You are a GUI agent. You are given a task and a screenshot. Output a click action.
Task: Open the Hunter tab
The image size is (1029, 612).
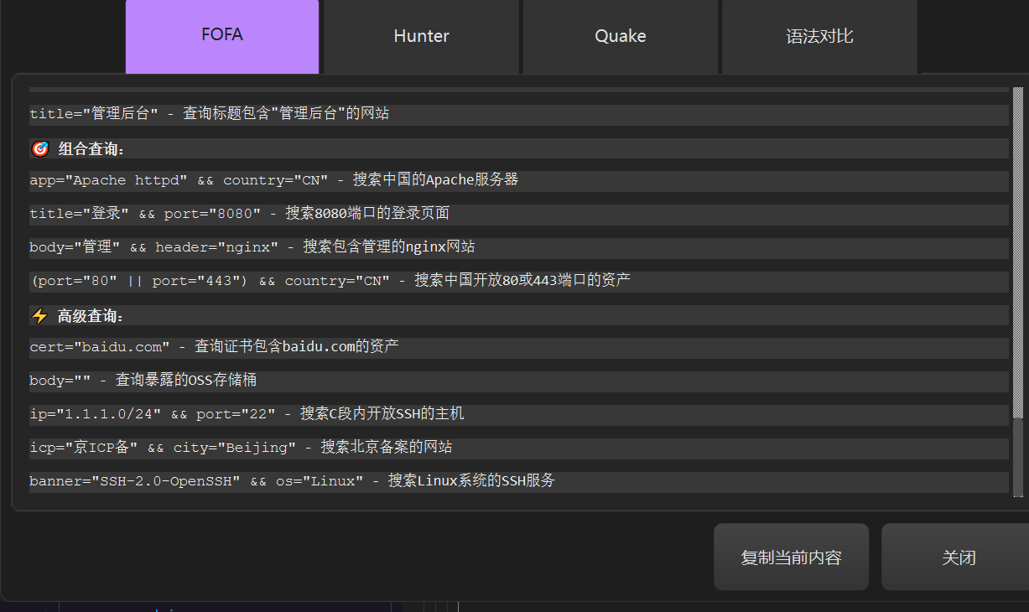(x=421, y=36)
